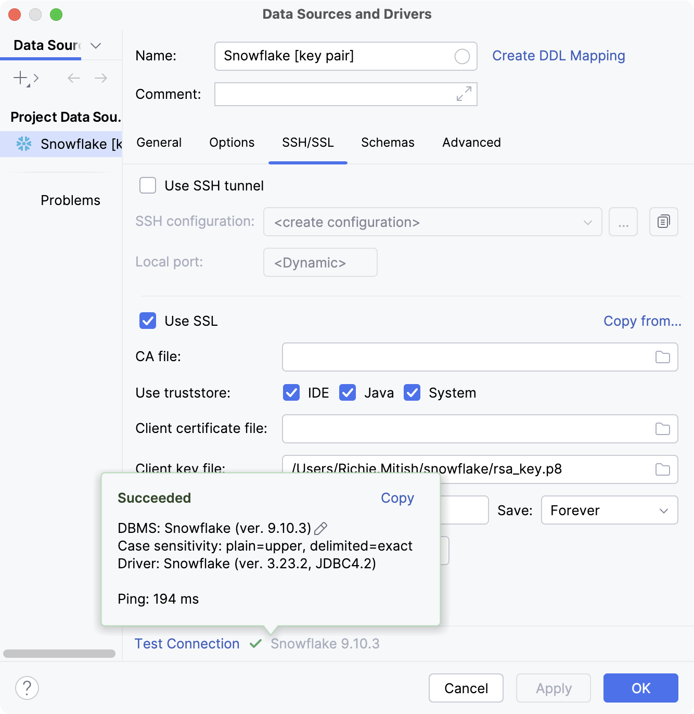Click the forward navigation arrow
694x714 pixels.
(x=101, y=78)
